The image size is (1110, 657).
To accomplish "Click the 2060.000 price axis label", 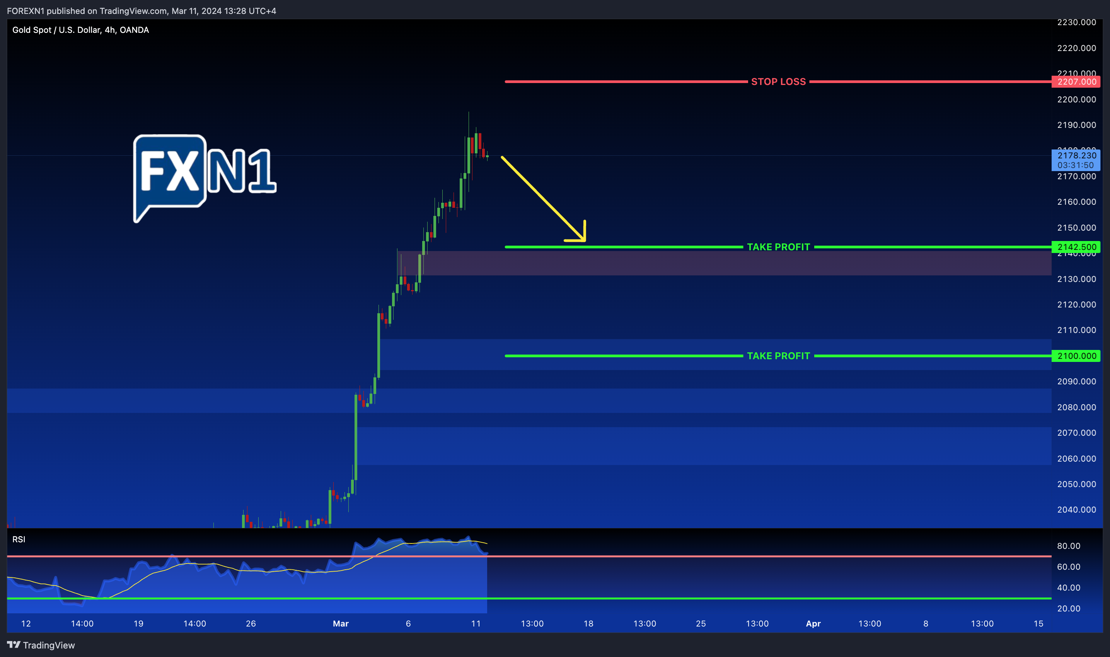I will pyautogui.click(x=1076, y=458).
